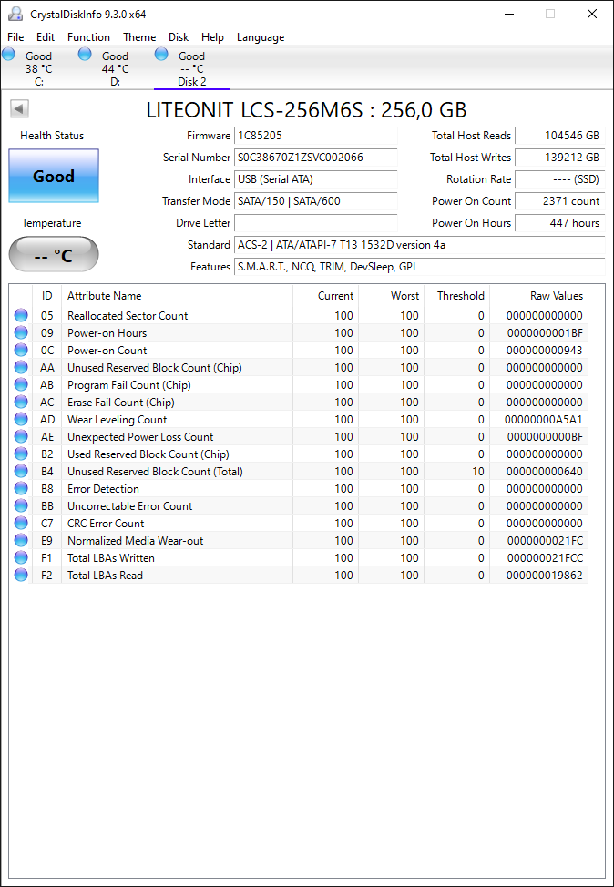Click status orb for Program Fail Count
The image size is (614, 887).
(x=21, y=384)
